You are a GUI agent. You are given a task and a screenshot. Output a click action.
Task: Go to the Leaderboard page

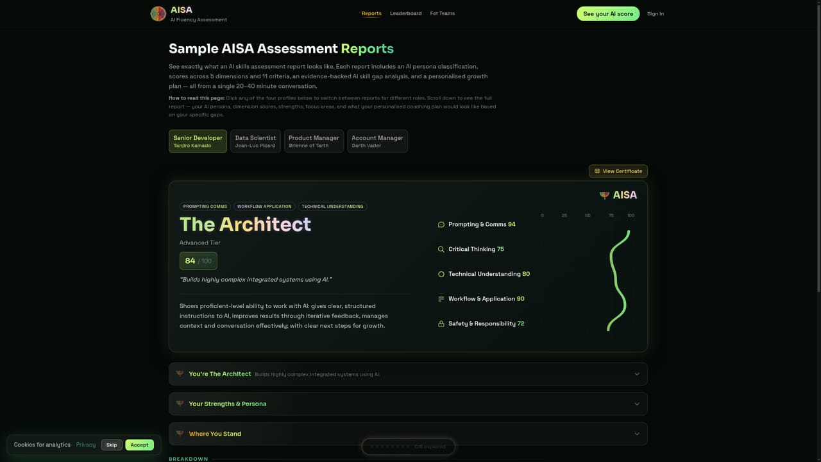[406, 13]
